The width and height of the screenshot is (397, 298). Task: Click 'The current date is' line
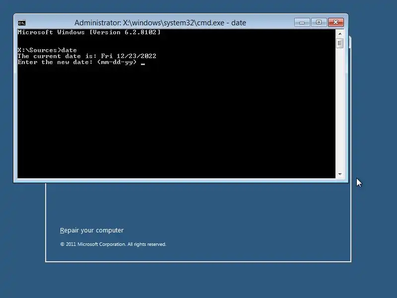tap(87, 56)
